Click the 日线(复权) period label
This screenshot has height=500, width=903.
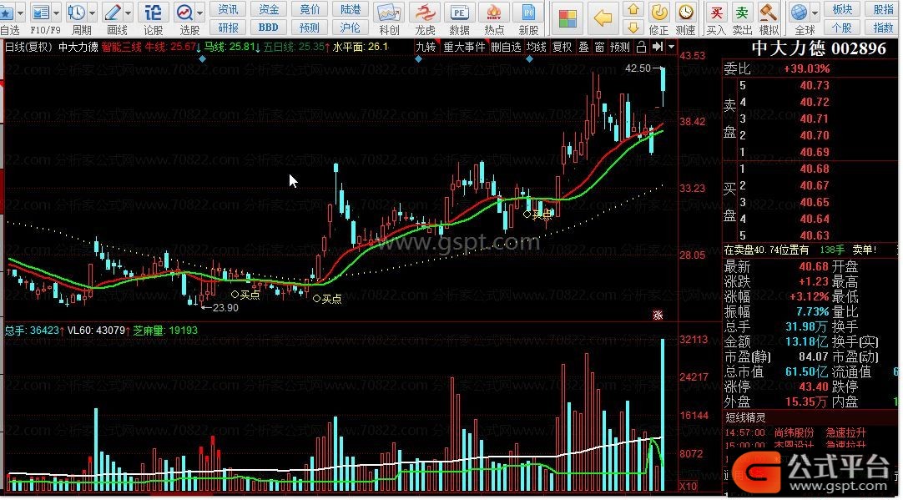[x=28, y=47]
